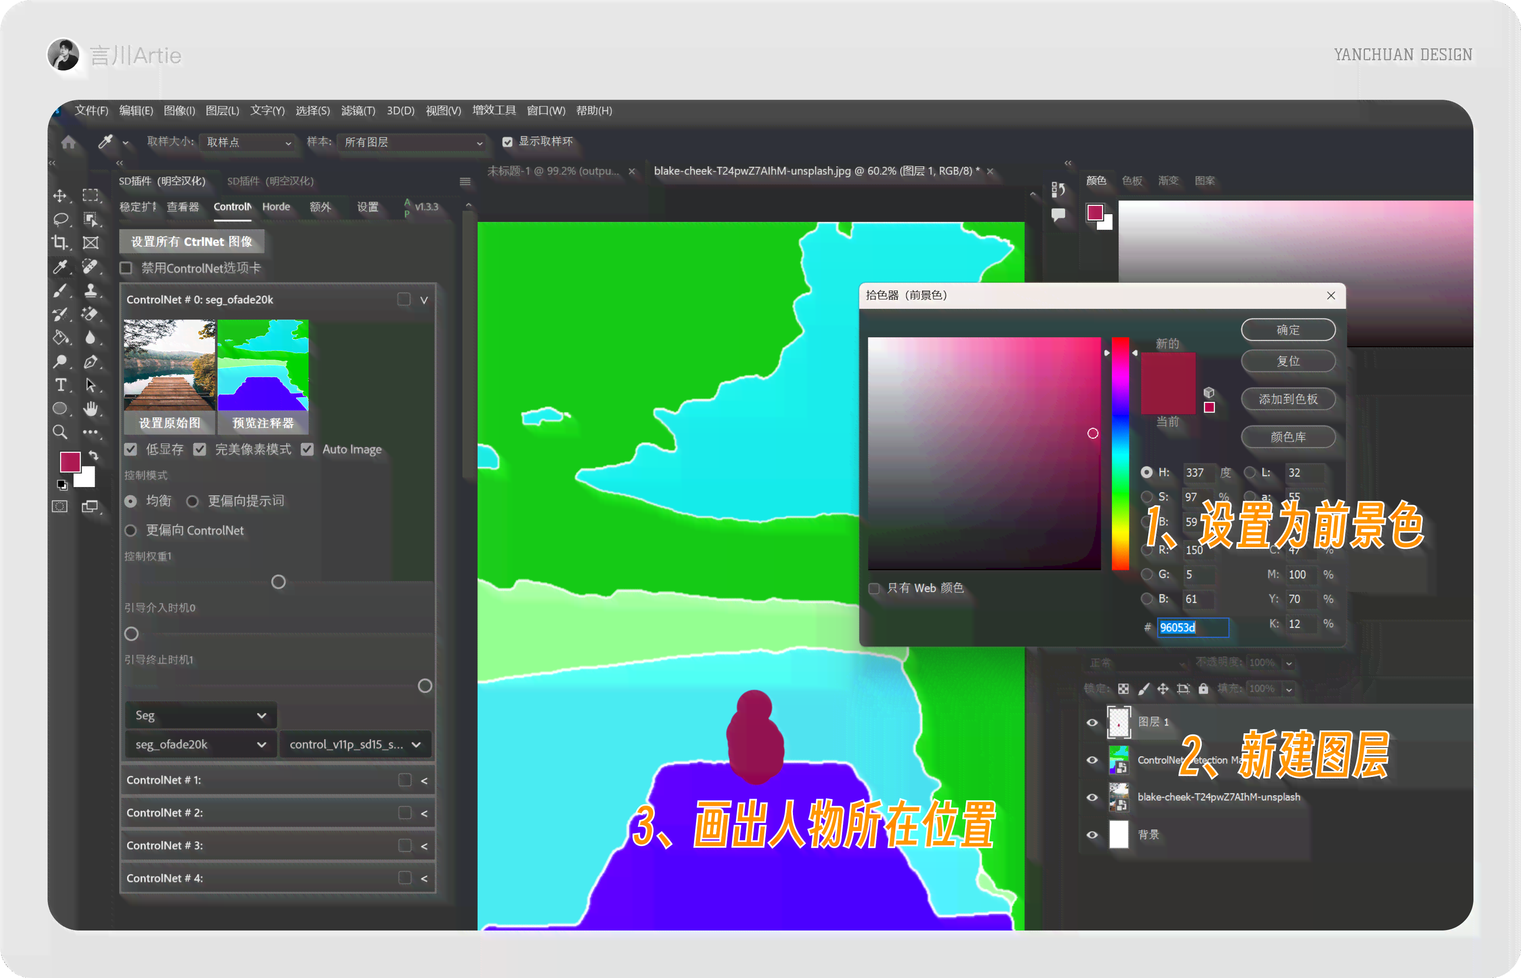This screenshot has height=978, width=1521.
Task: Open the 图层(L) menu
Action: point(222,110)
